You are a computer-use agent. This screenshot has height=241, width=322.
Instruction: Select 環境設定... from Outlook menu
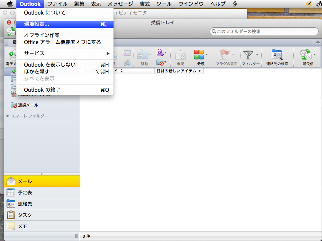coord(36,24)
